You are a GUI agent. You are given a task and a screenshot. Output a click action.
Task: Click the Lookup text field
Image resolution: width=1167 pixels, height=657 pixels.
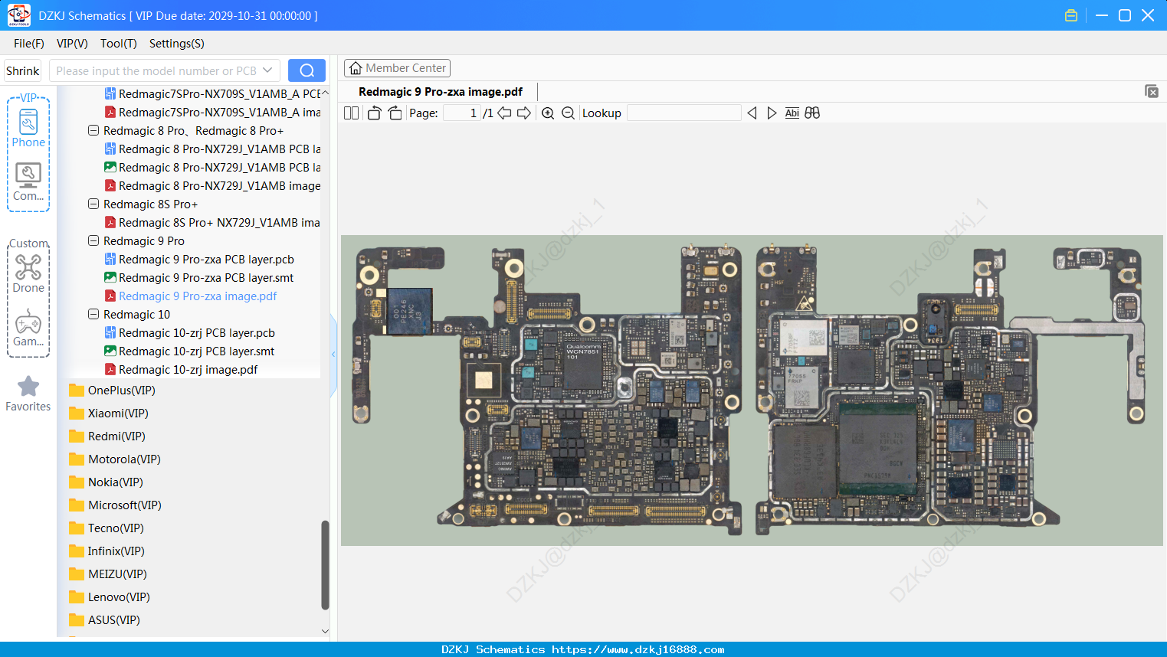tap(684, 113)
